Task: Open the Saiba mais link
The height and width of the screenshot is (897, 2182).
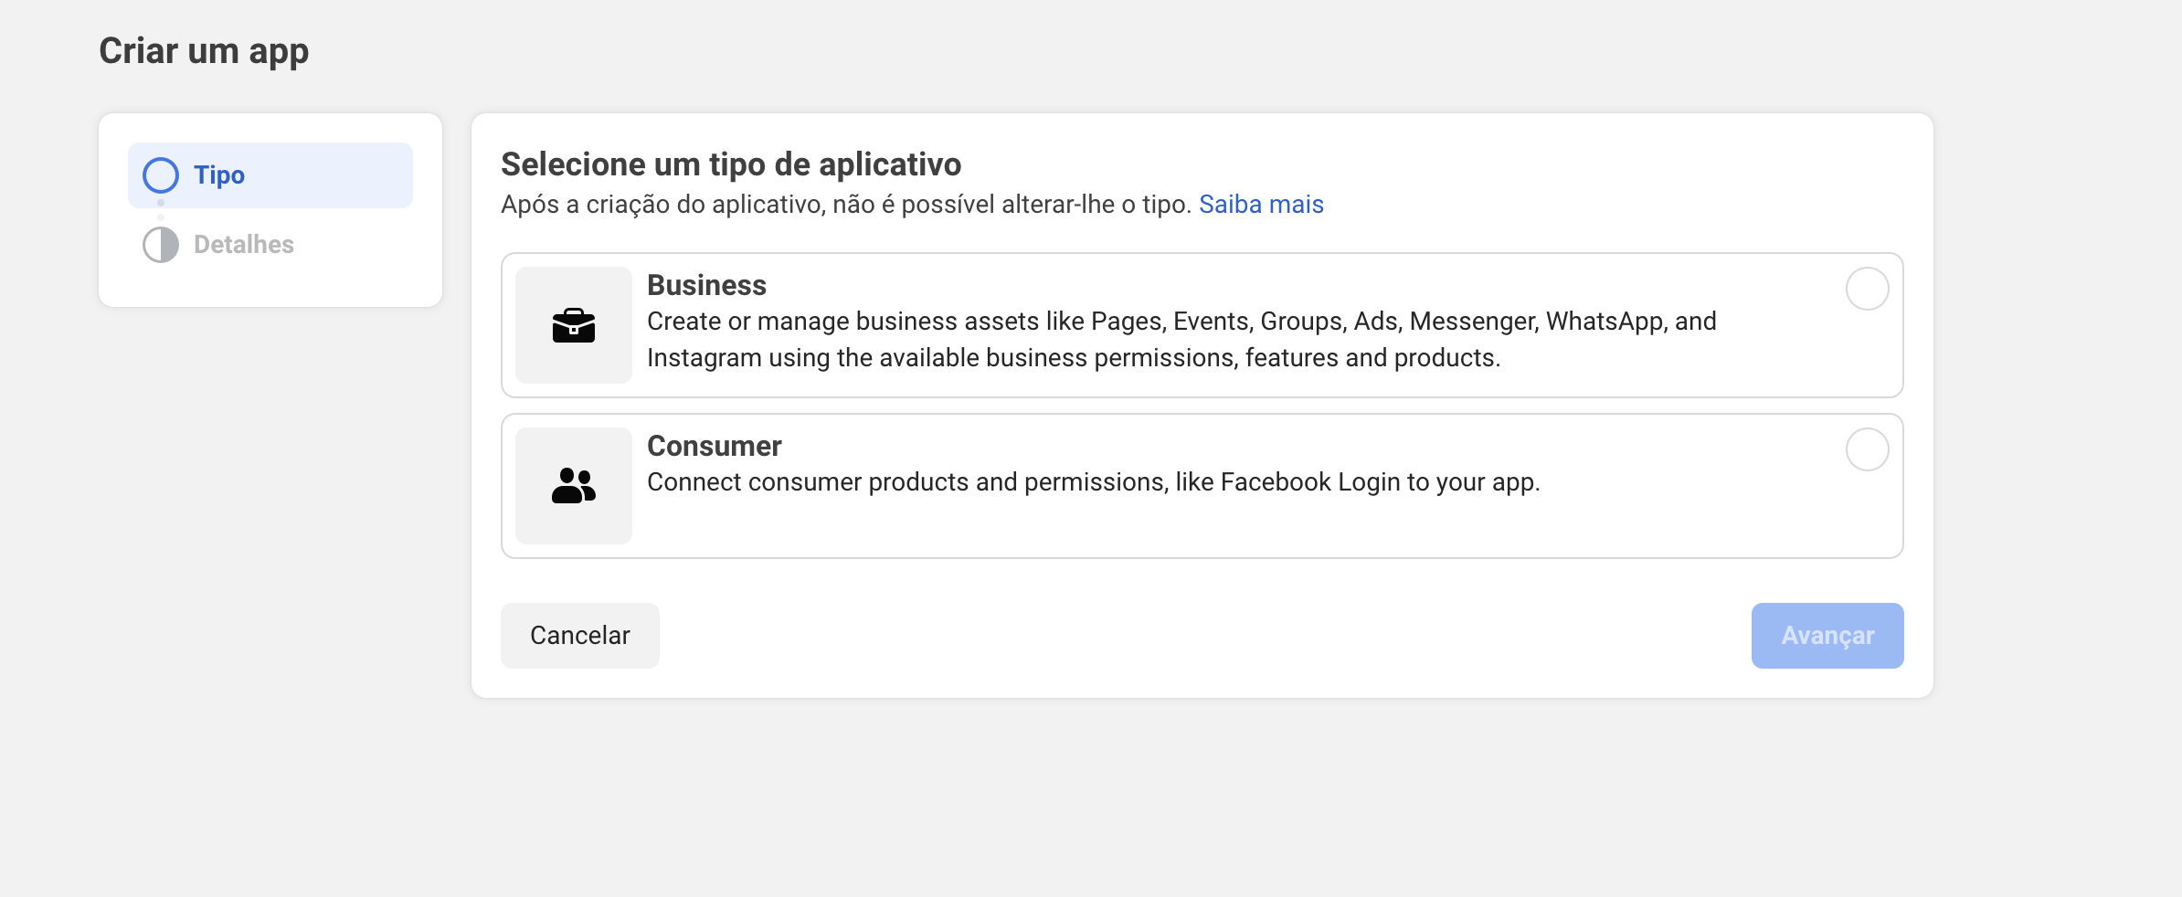Action: [x=1261, y=205]
